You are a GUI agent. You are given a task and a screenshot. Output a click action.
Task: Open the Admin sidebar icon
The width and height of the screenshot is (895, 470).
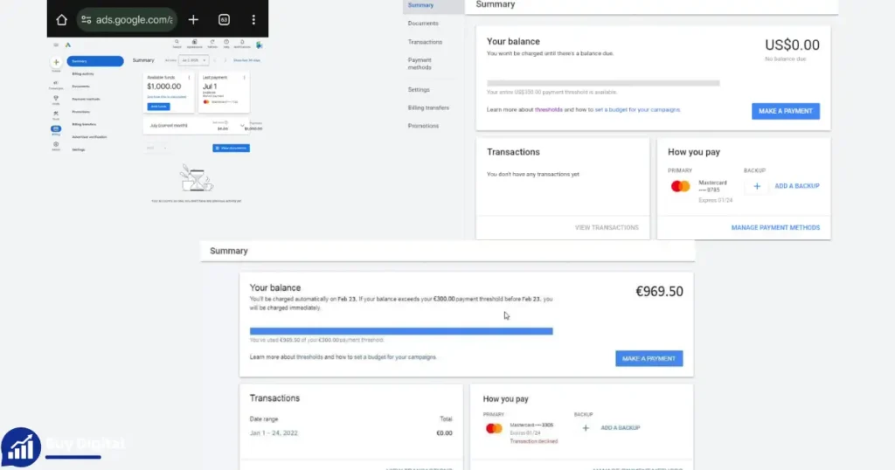56,146
